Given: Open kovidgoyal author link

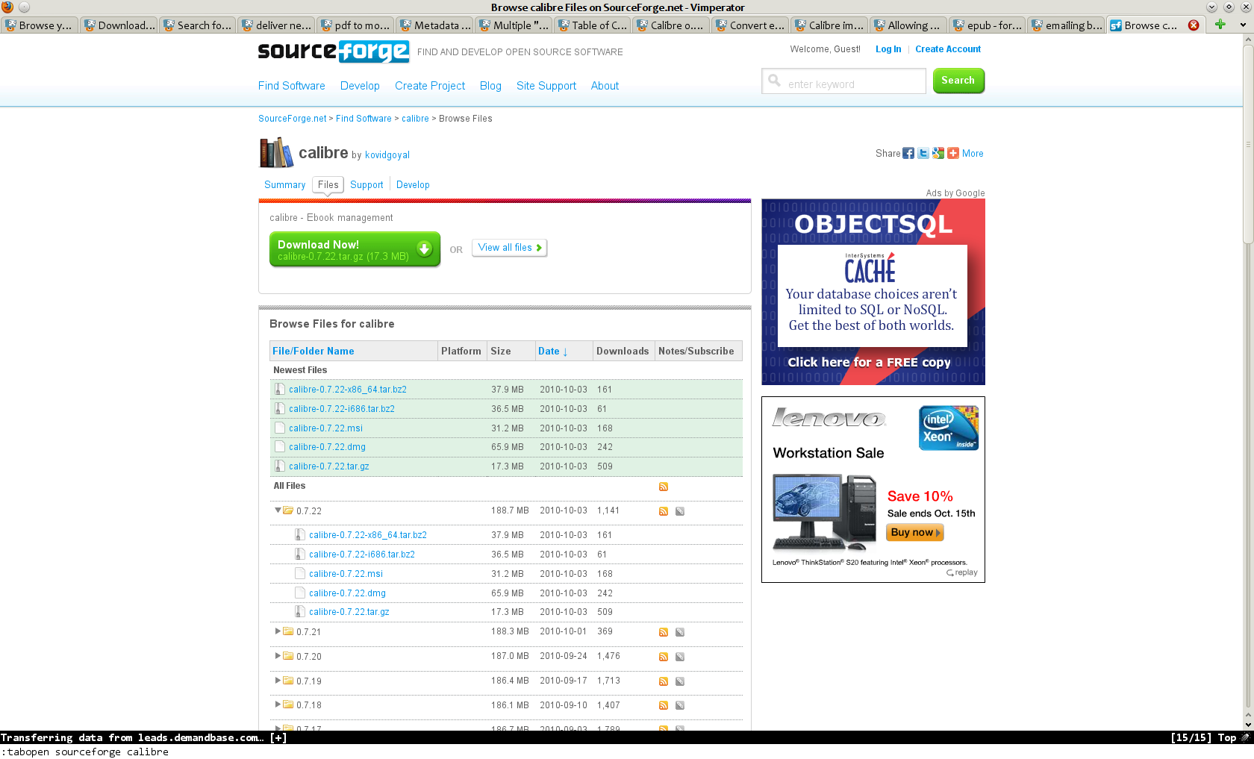Looking at the screenshot, I should 387,155.
